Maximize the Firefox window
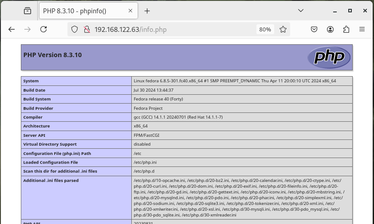Screen dimensions: 374x224 (350, 11)
